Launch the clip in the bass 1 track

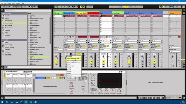click(x=101, y=16)
